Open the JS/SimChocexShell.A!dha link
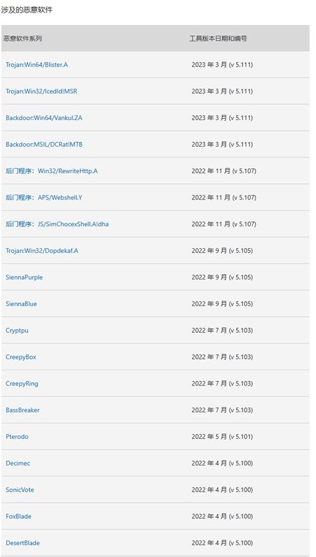This screenshot has height=557, width=316. [x=57, y=224]
